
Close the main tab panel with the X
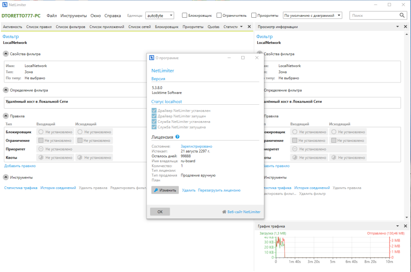tap(249, 27)
